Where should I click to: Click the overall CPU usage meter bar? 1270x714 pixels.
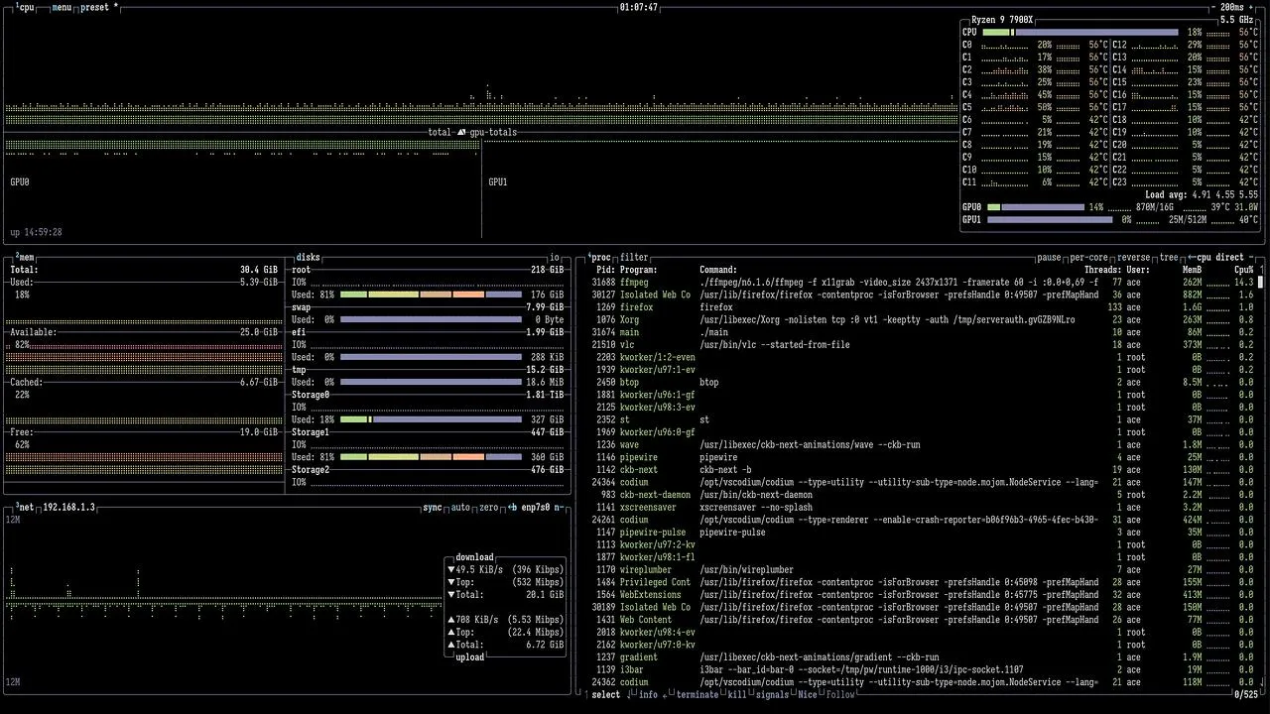[1079, 32]
